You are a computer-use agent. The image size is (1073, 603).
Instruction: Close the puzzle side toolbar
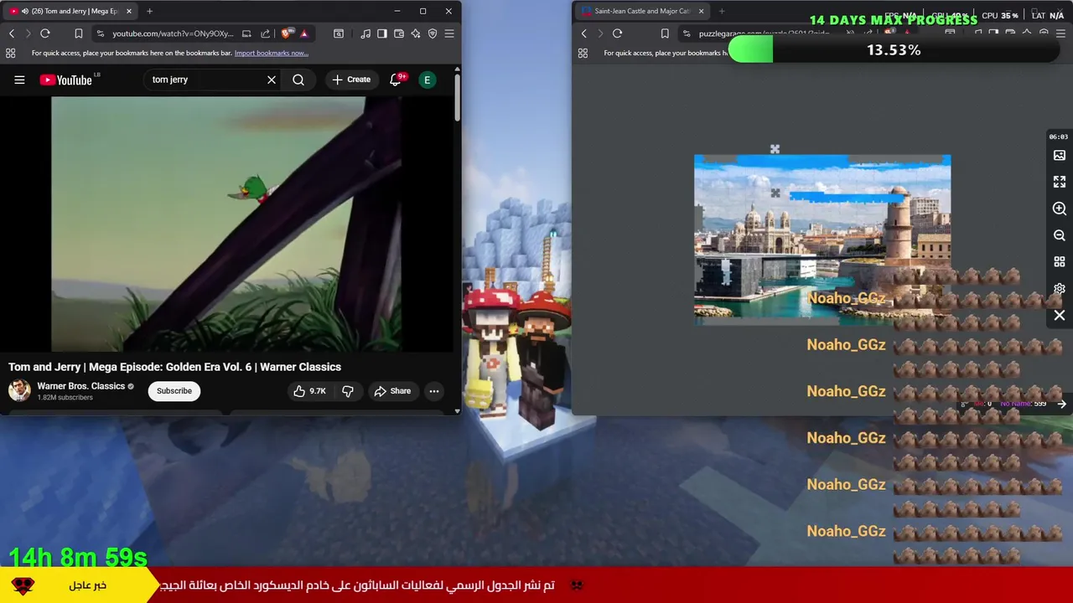[x=1060, y=316]
